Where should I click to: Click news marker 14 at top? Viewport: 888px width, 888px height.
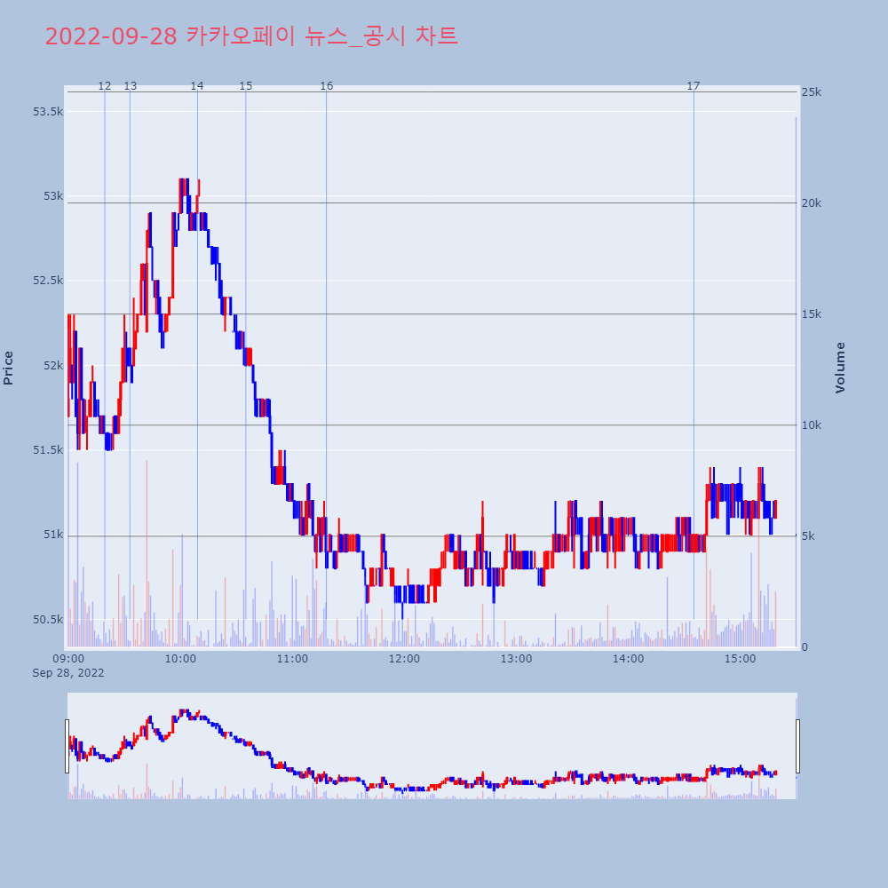tap(197, 86)
